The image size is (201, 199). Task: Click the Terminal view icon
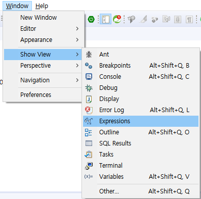[89, 166]
